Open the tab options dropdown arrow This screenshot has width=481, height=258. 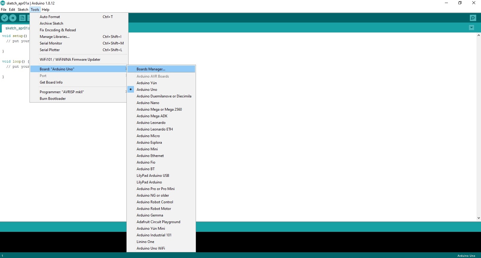point(471,28)
